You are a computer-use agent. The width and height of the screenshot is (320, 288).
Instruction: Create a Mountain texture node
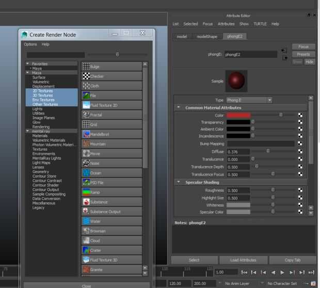[111, 144]
